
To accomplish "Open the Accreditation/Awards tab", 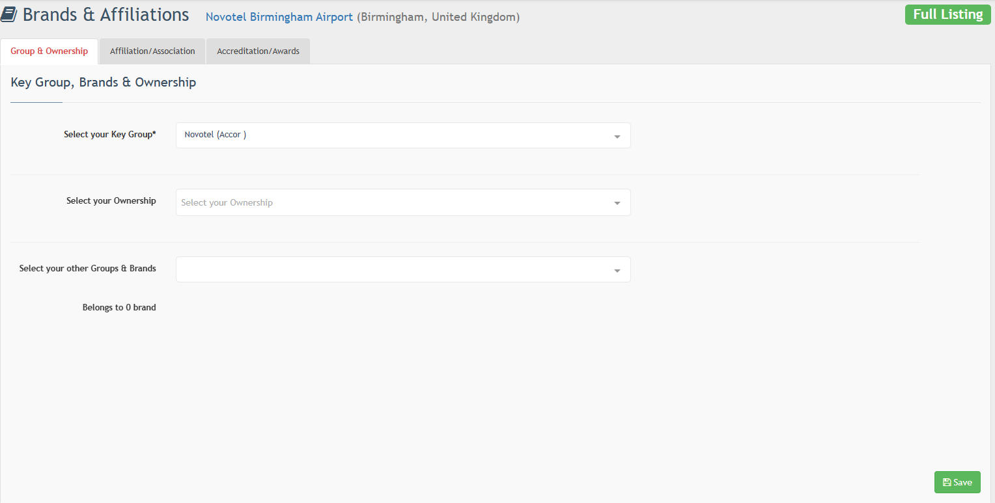I will pyautogui.click(x=258, y=51).
